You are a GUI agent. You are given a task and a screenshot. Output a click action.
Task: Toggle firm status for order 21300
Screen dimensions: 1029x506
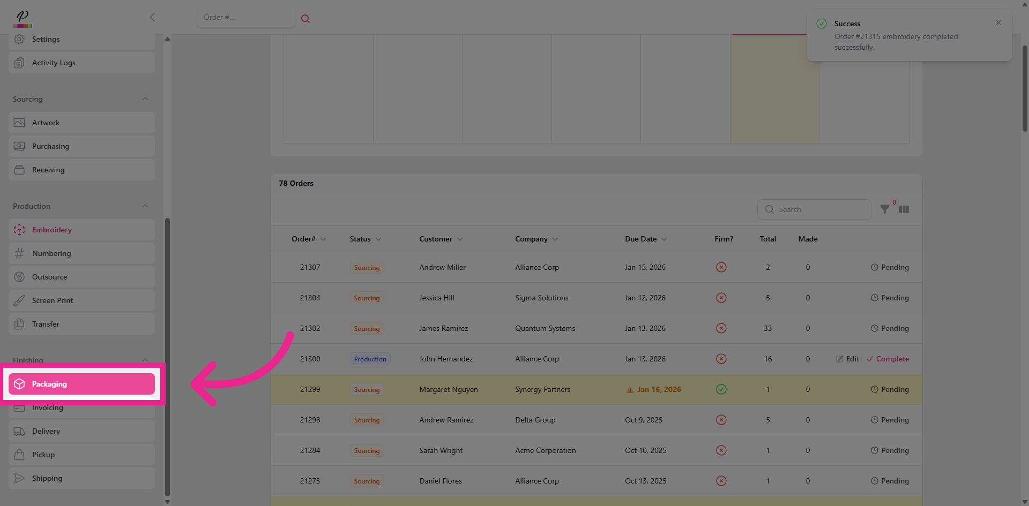(721, 359)
